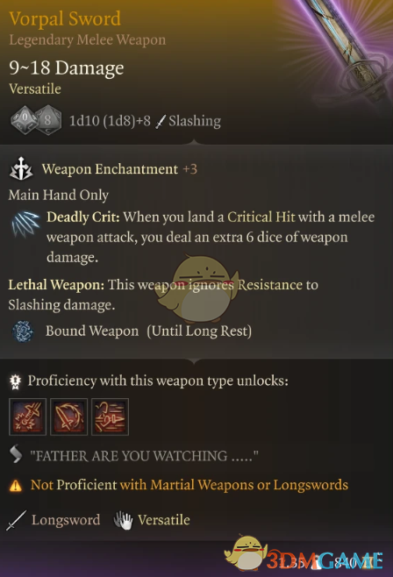Click the Versatile hand icon

[123, 520]
